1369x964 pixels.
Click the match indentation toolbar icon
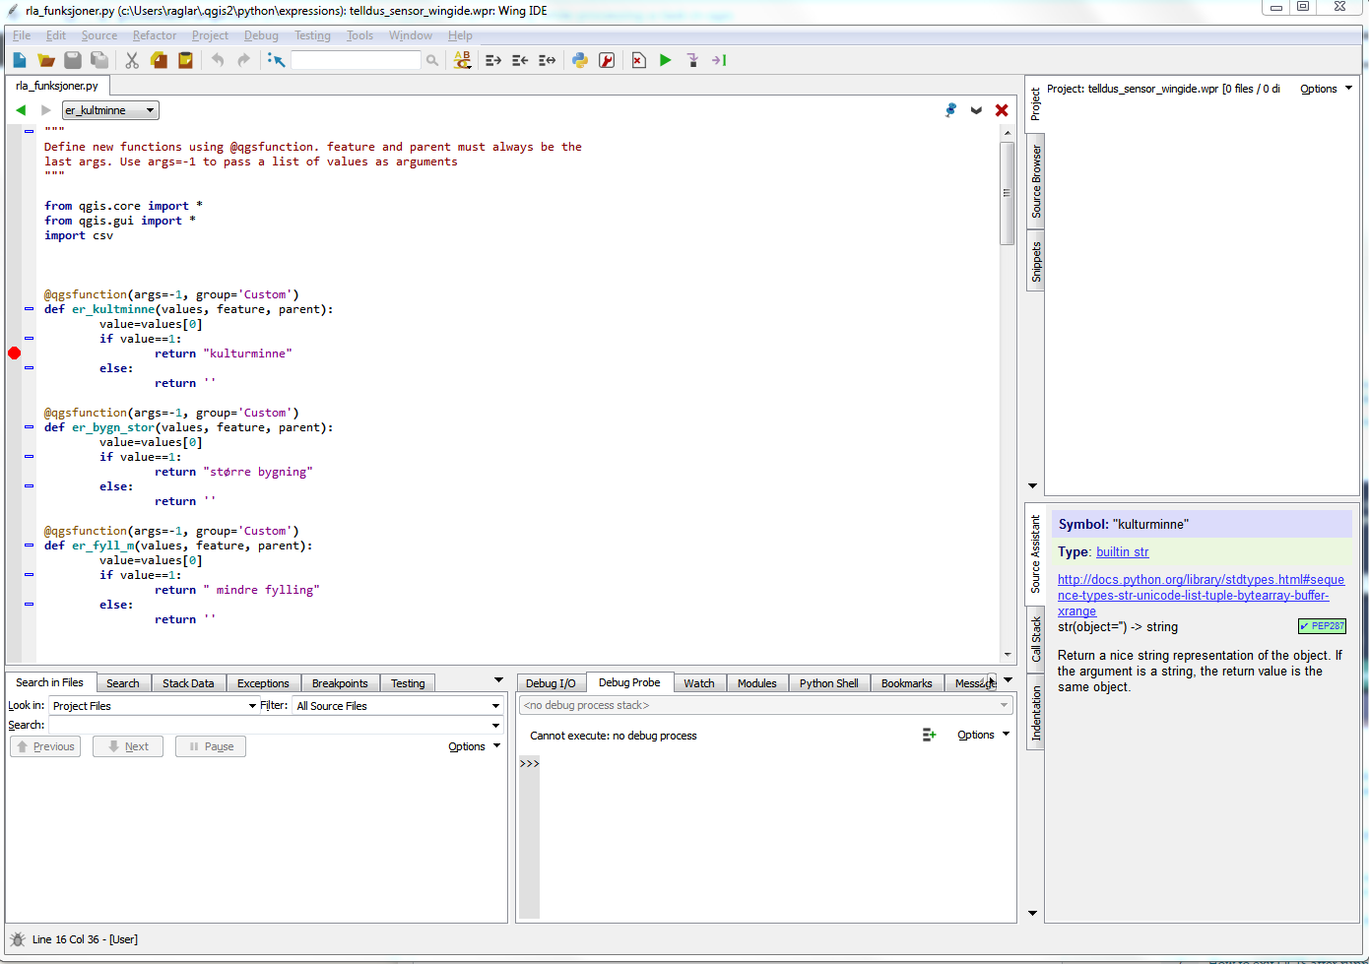point(547,60)
